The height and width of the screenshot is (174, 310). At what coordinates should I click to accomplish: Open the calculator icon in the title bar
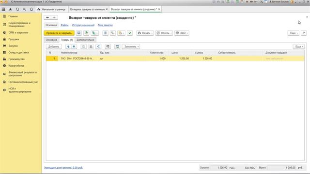coord(237,1)
